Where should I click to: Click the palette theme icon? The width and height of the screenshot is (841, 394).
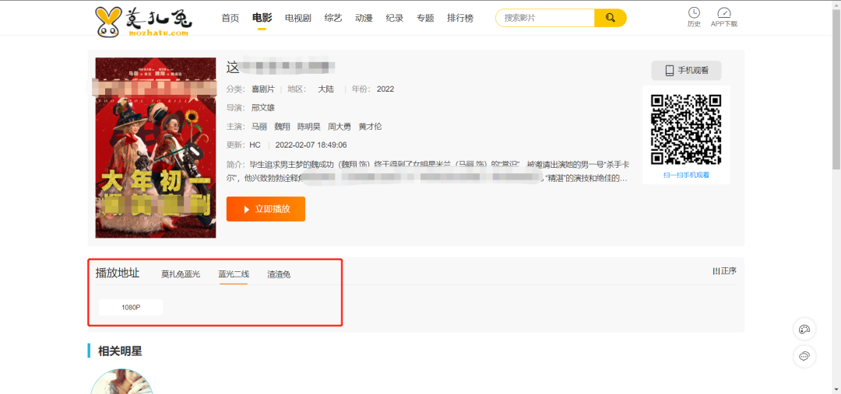(x=804, y=329)
